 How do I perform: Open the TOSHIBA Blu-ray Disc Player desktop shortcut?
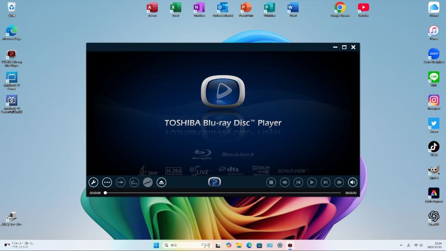click(11, 56)
